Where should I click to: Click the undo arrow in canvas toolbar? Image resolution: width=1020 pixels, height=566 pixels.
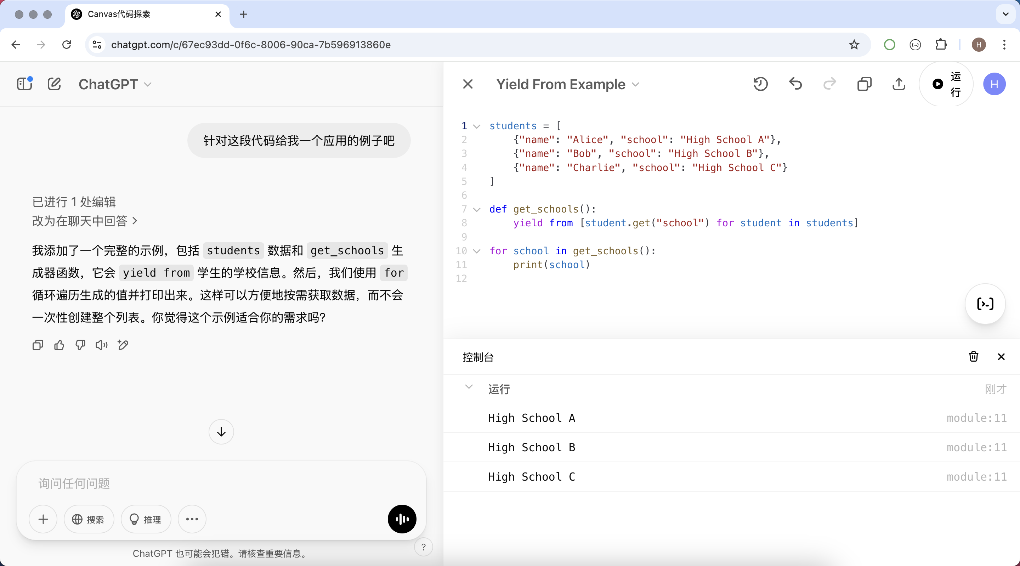point(795,84)
